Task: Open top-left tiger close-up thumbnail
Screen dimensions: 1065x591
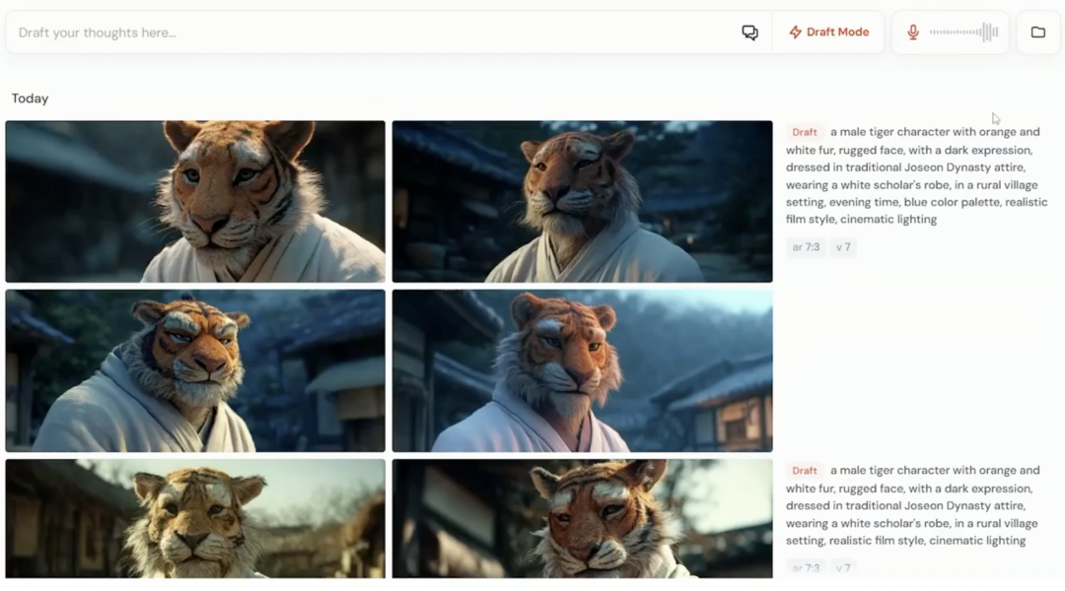Action: point(195,202)
